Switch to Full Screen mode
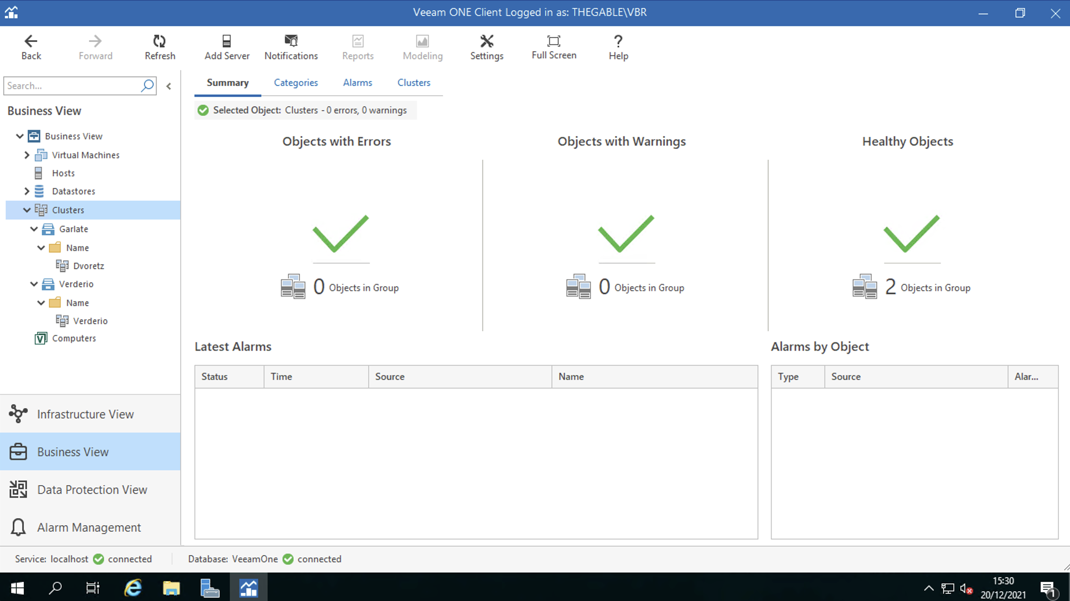 coord(554,47)
